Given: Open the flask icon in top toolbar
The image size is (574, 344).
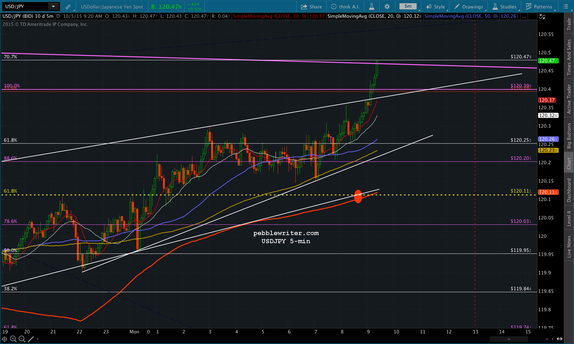Looking at the screenshot, I should click(372, 7).
